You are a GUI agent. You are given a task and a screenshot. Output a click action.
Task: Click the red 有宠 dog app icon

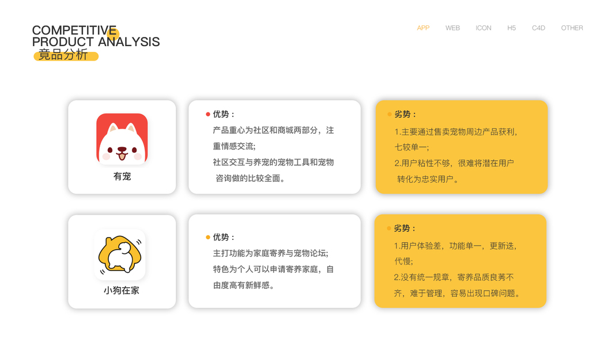(x=122, y=138)
